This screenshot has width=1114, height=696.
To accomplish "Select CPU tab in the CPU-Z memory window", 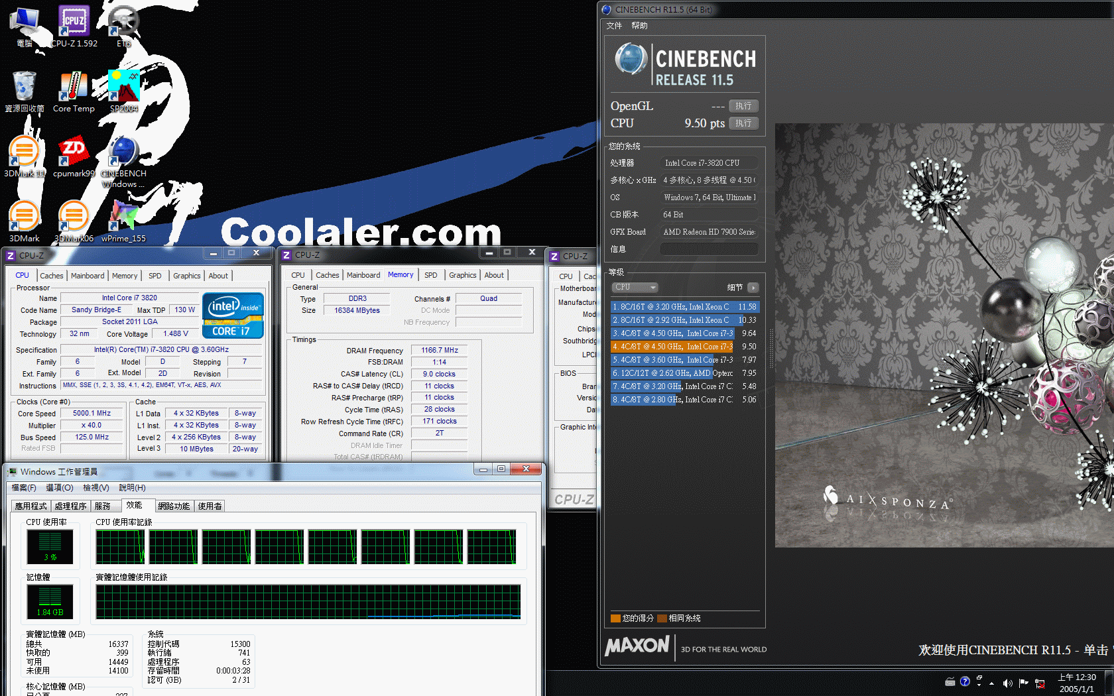I will click(x=298, y=275).
